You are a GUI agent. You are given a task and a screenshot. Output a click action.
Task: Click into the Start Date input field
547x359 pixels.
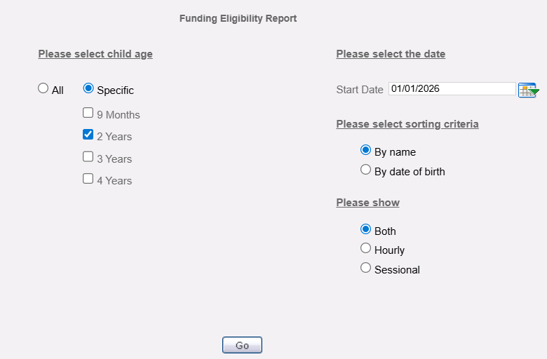(x=452, y=88)
